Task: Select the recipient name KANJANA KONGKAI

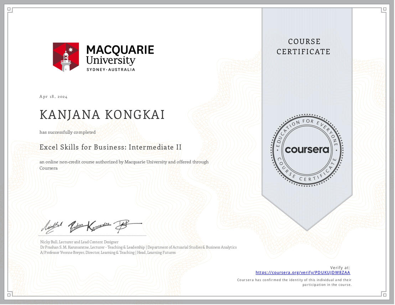Action: pos(102,115)
